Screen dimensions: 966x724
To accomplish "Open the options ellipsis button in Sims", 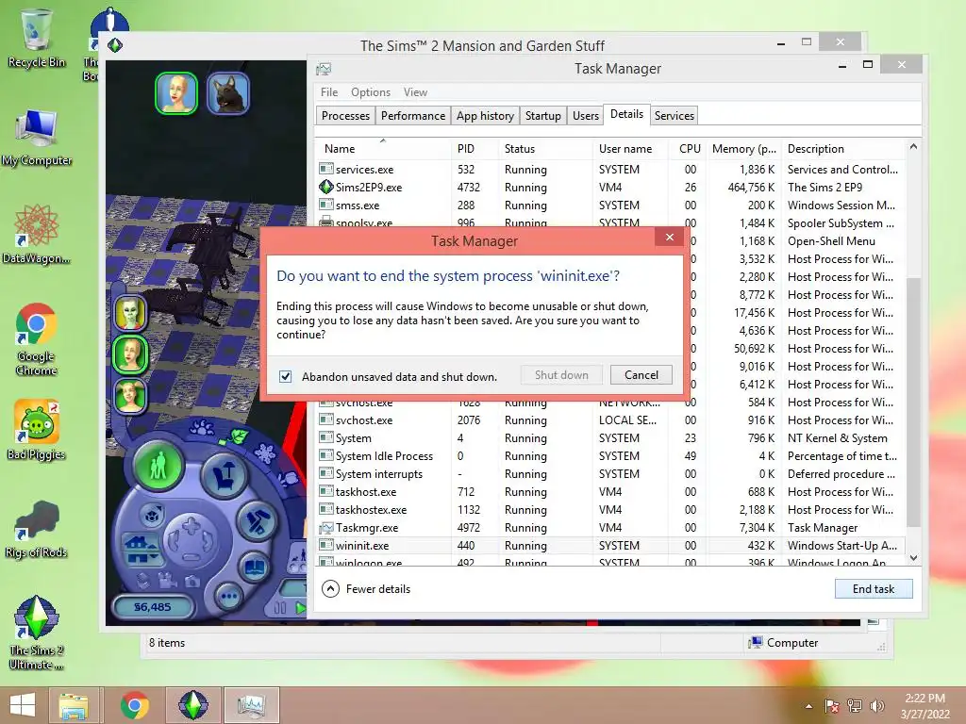I will click(x=228, y=596).
